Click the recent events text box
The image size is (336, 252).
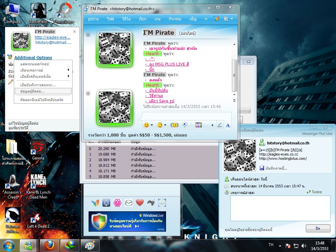280,208
